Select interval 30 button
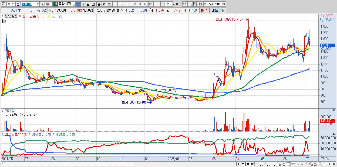The height and width of the screenshot is (167, 337). click(141, 4)
